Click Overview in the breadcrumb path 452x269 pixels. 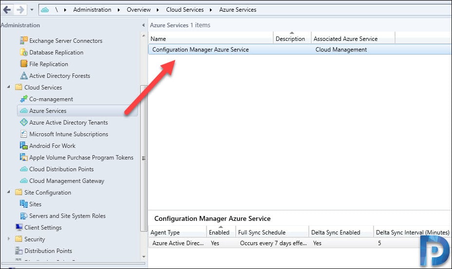[139, 10]
